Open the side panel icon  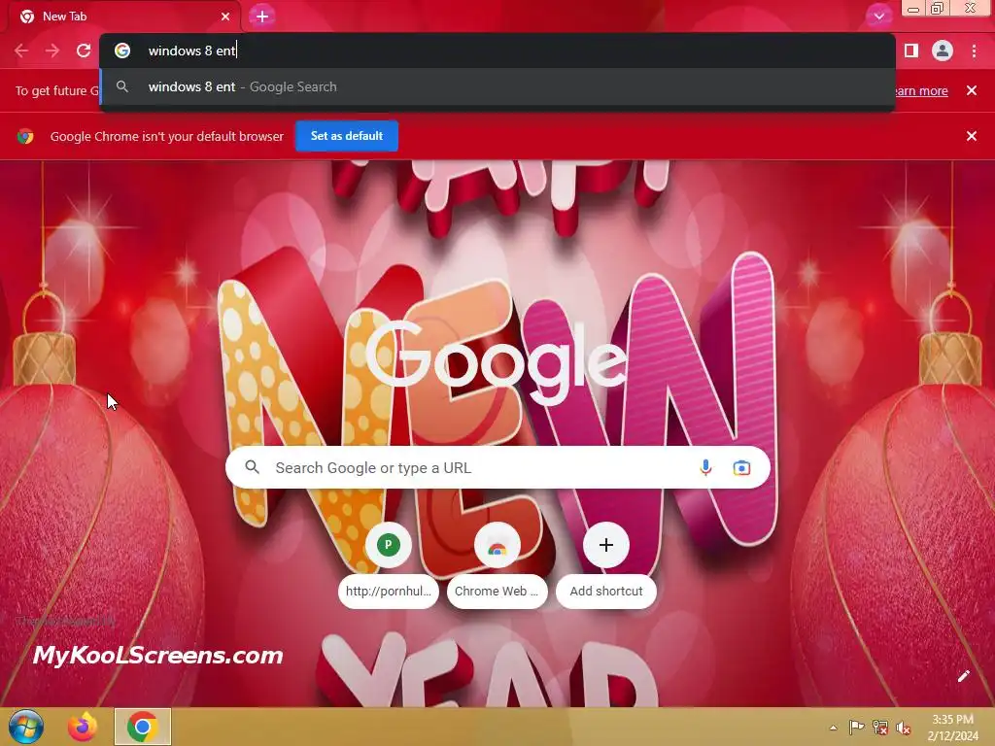tap(911, 51)
